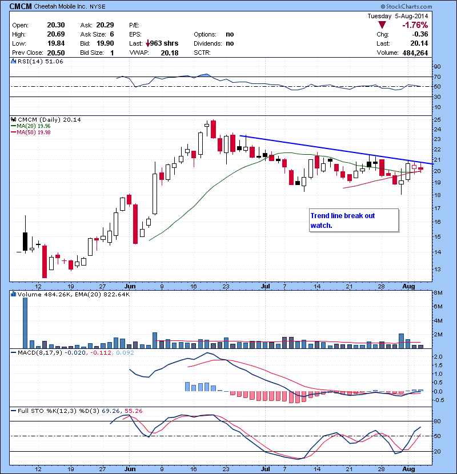Click the MA(50) 19.98 legend text
This screenshot has width=457, height=474.
[x=34, y=132]
